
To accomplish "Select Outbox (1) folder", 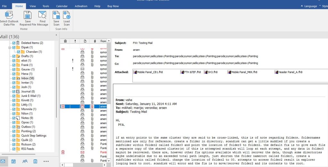I will (28, 127).
